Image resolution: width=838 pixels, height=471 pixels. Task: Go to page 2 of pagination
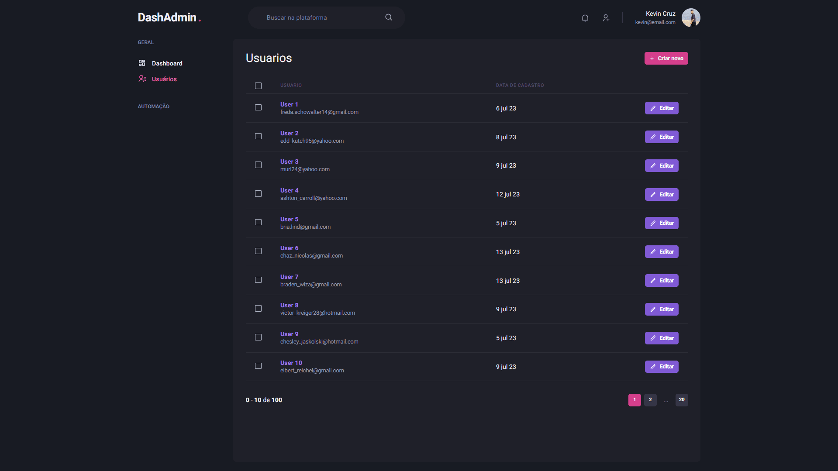[x=650, y=400]
